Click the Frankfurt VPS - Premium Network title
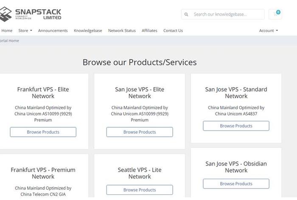Screen dimensions: 297x200 point(43,173)
